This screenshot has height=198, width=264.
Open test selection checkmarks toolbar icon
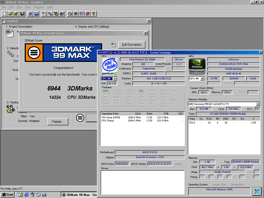click(50, 14)
